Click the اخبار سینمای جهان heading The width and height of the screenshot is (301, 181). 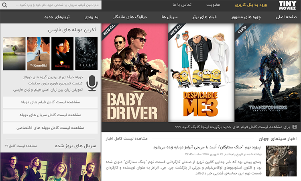click(x=277, y=139)
